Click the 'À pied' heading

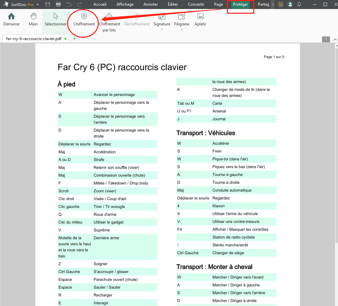coord(66,84)
